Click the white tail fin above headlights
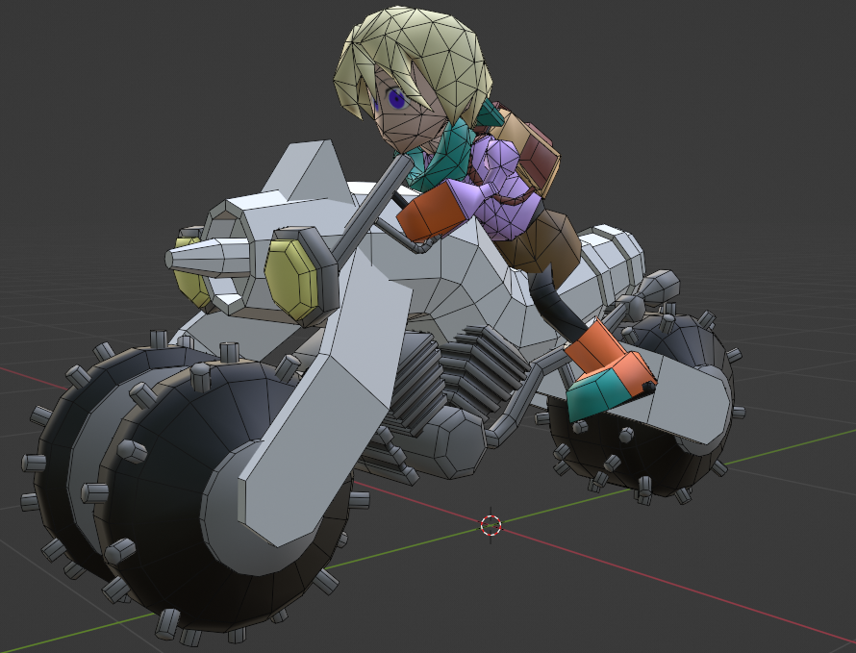Screen dimensions: 856x653 point(306,171)
